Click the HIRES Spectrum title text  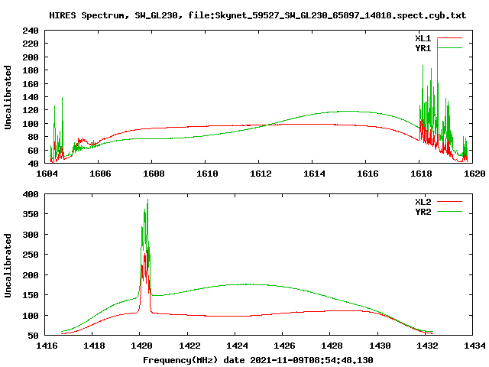click(257, 15)
